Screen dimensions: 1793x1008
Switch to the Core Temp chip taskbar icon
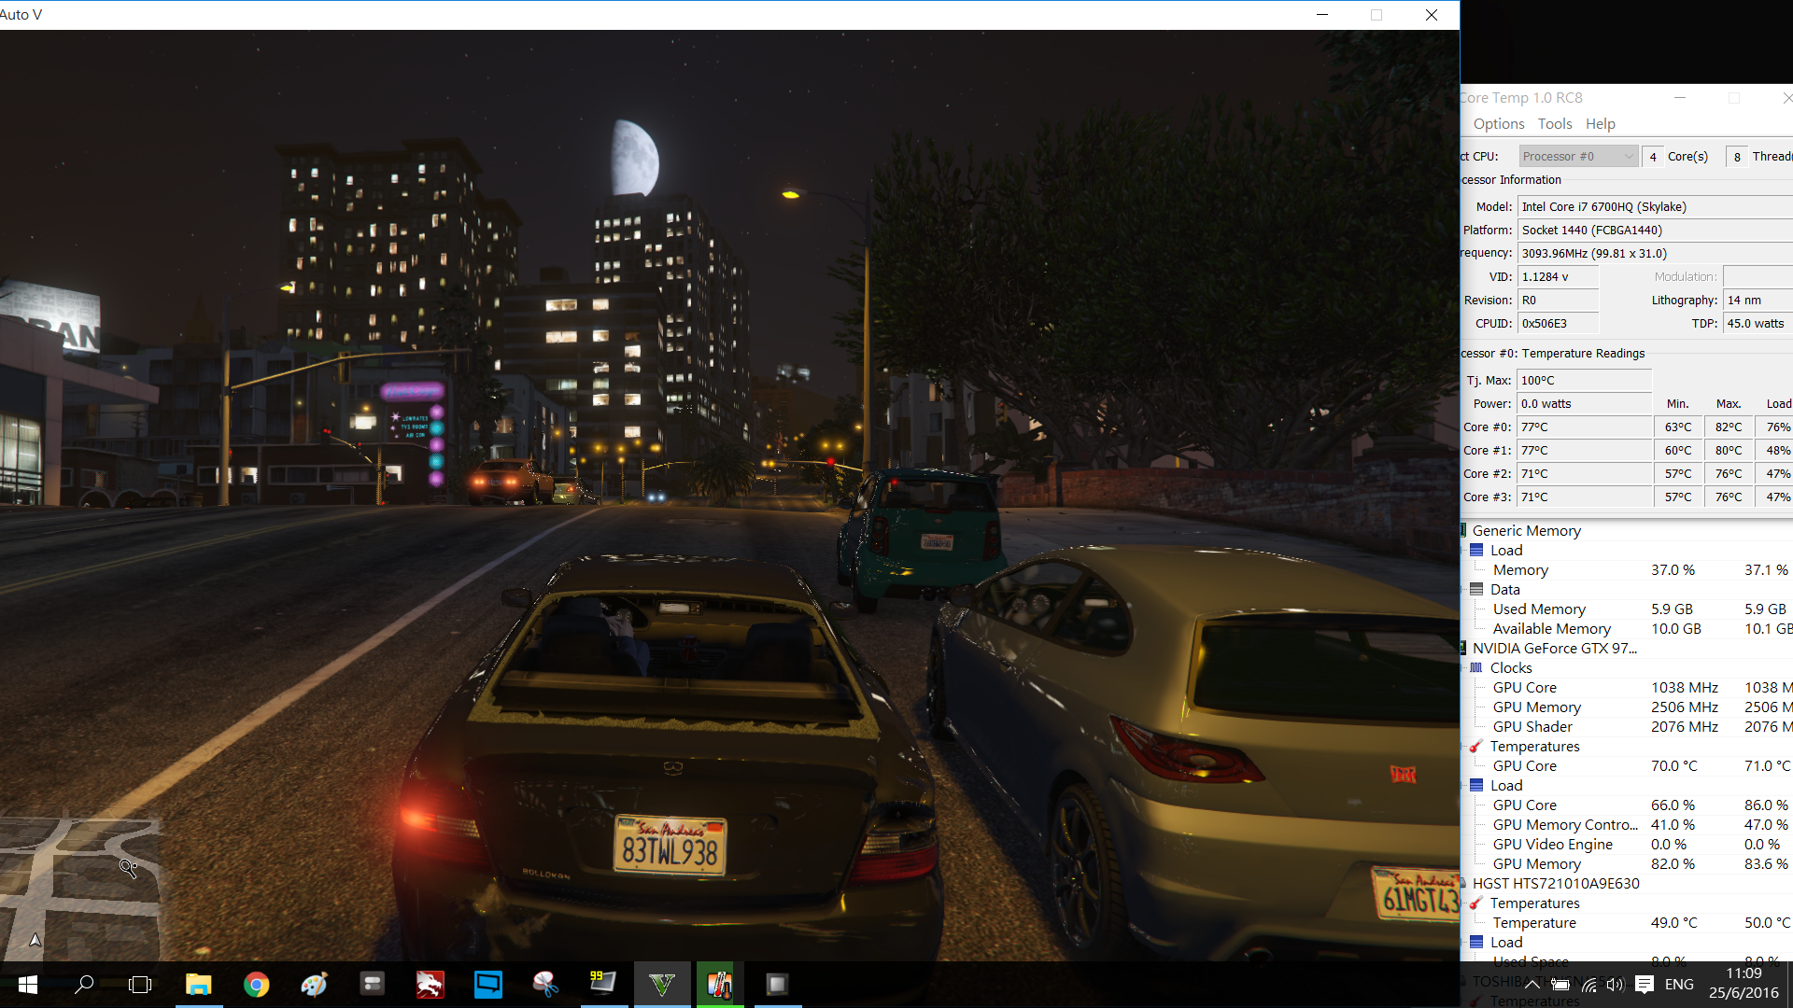point(777,985)
